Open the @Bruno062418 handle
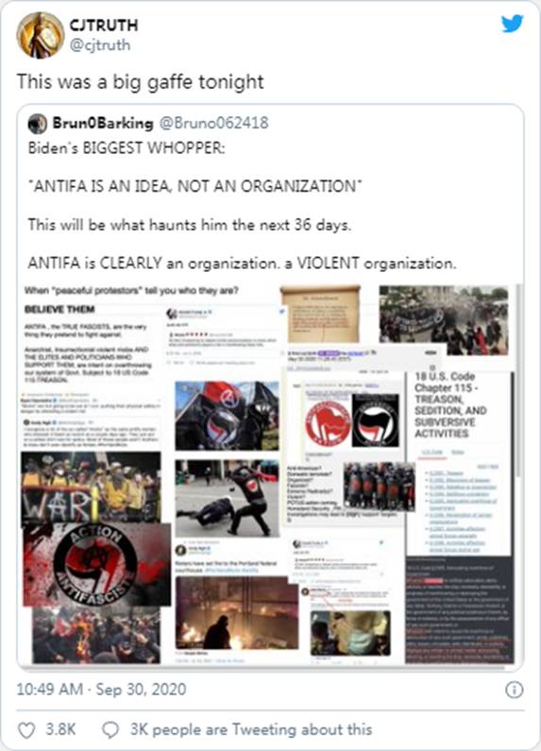This screenshot has height=751, width=541. 213,123
